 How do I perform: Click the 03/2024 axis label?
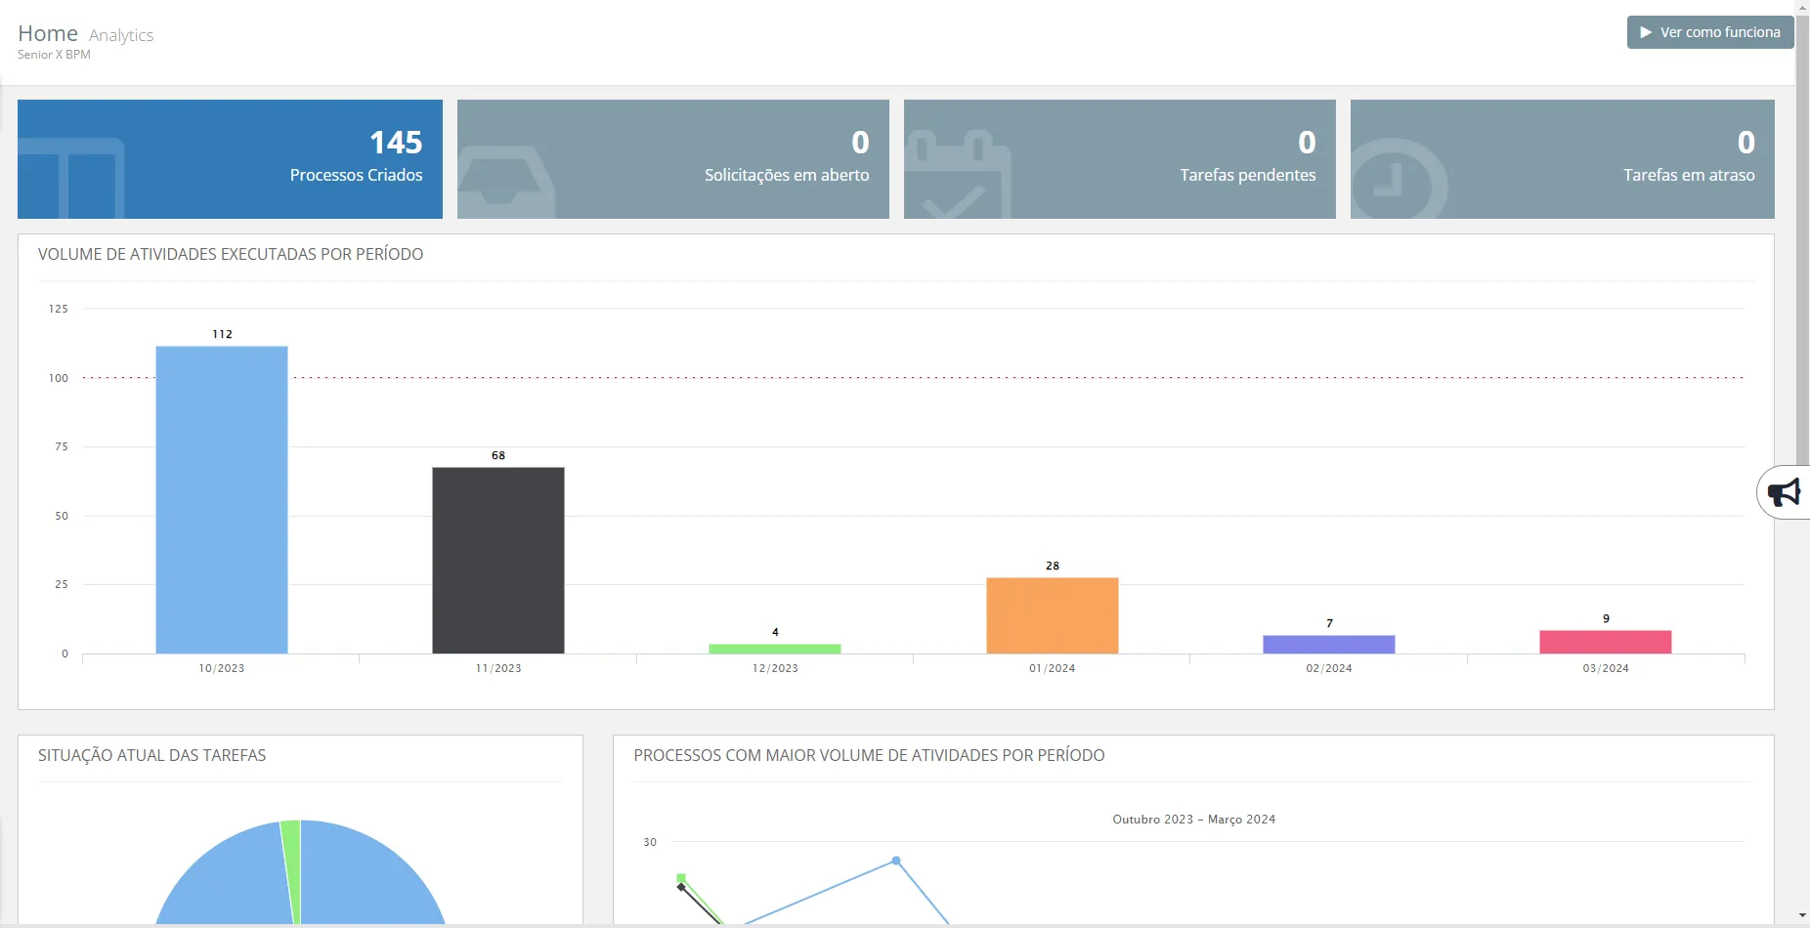tap(1606, 668)
